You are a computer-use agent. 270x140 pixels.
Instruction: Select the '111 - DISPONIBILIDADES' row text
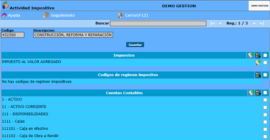(x=25, y=114)
